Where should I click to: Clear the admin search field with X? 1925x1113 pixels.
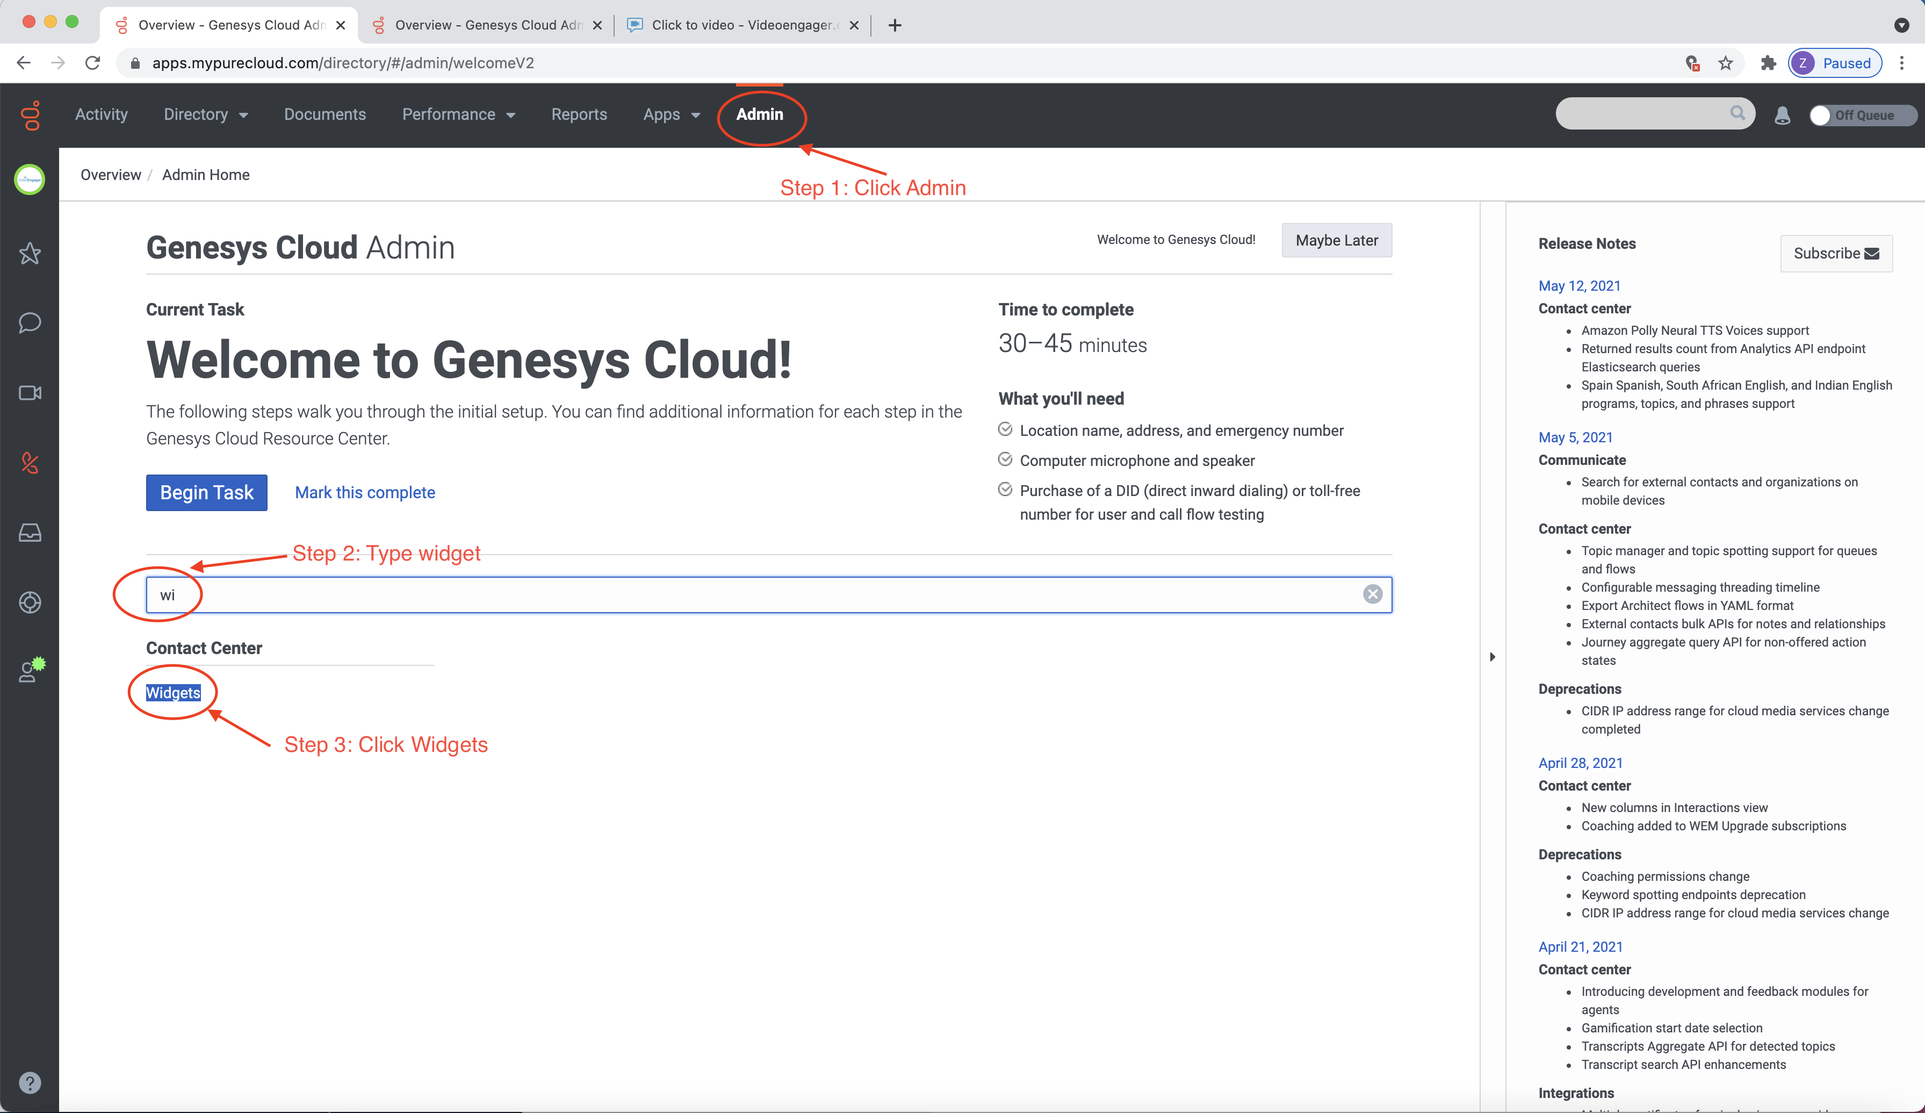(1373, 594)
